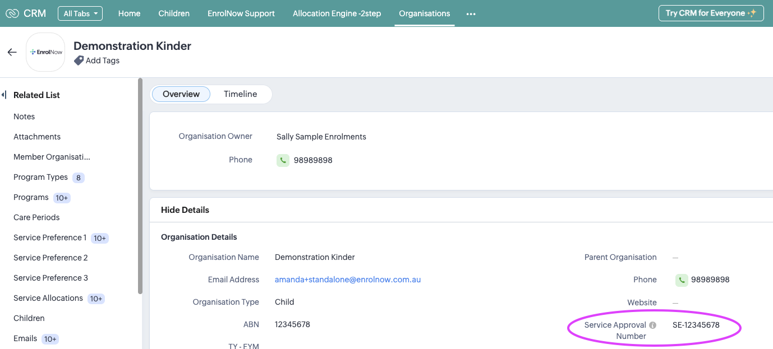Select the Organisations tab
Viewport: 773px width, 349px height.
(x=425, y=13)
